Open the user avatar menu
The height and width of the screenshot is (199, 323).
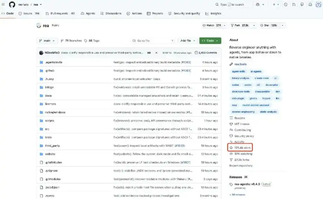click(x=319, y=4)
